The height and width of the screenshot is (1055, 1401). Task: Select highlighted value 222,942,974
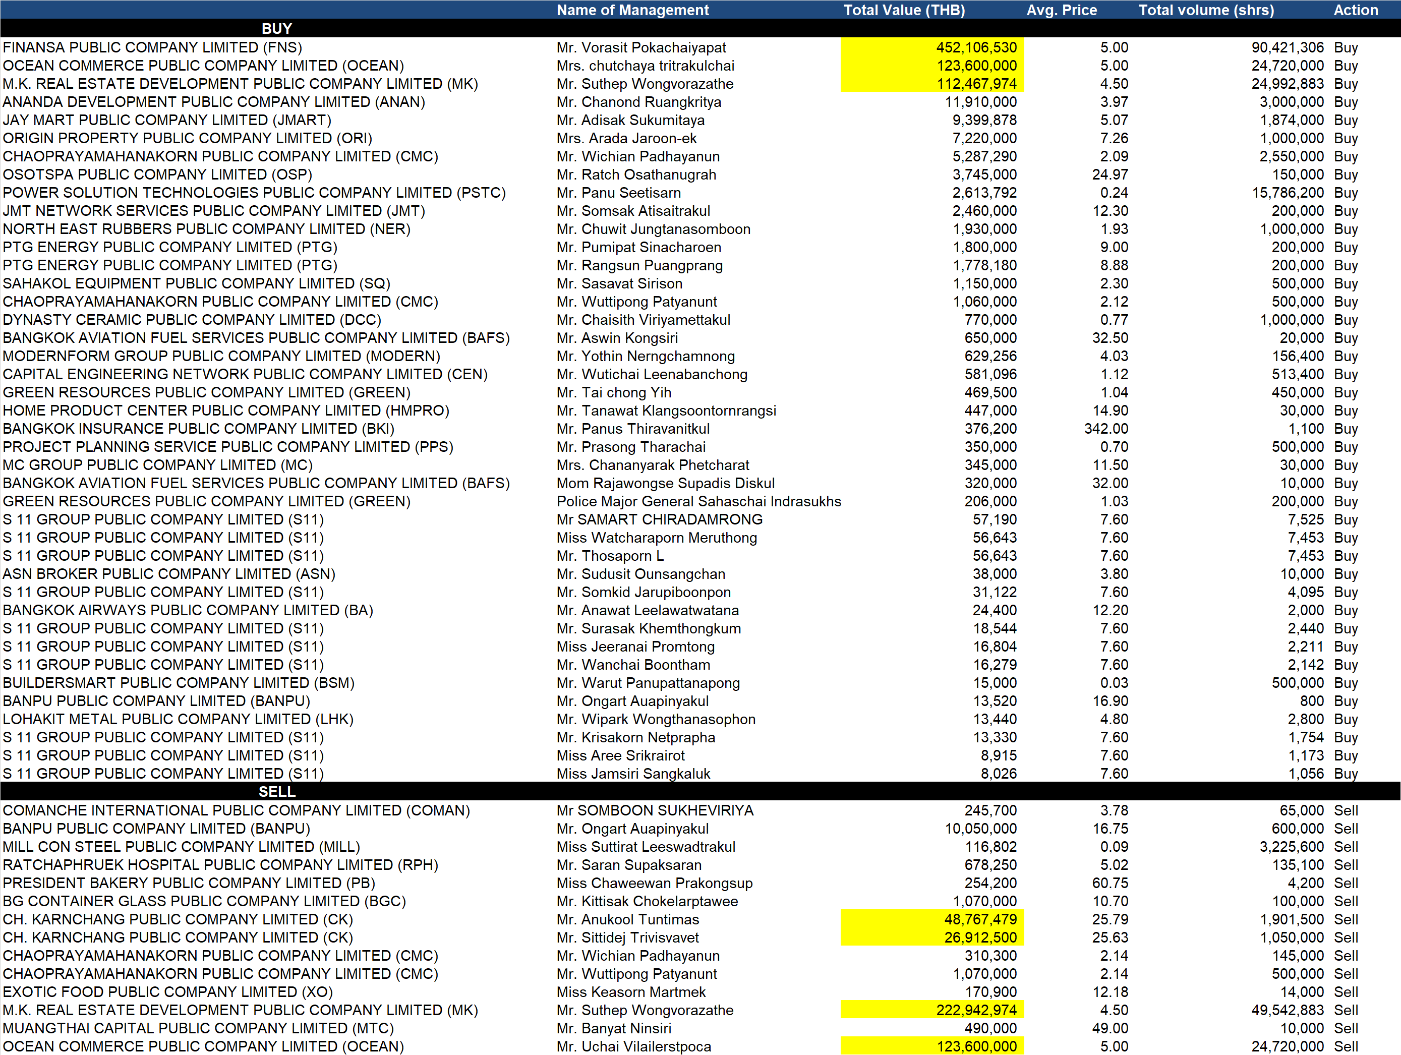coord(932,1010)
